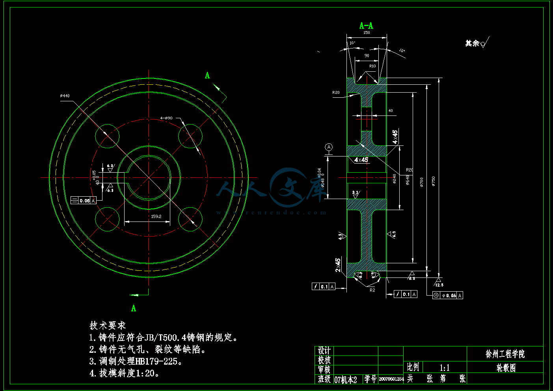
Task: Select student number 20070601254
Action: pos(391,379)
